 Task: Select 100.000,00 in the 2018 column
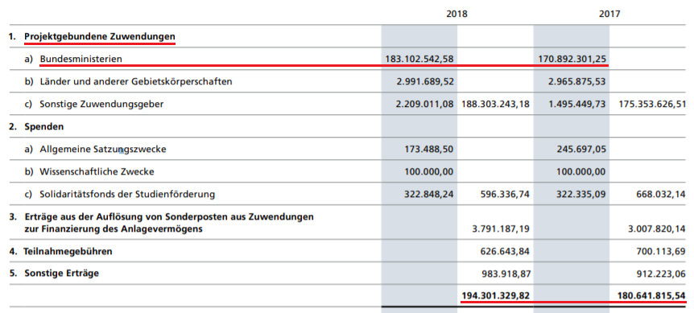[429, 171]
